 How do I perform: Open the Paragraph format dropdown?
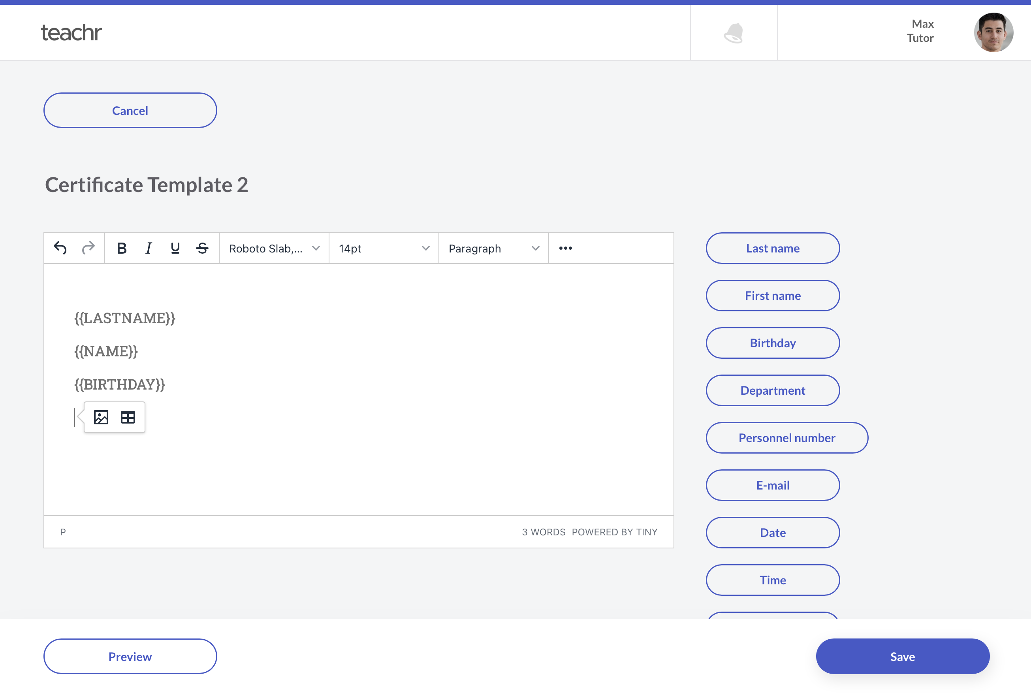tap(493, 249)
